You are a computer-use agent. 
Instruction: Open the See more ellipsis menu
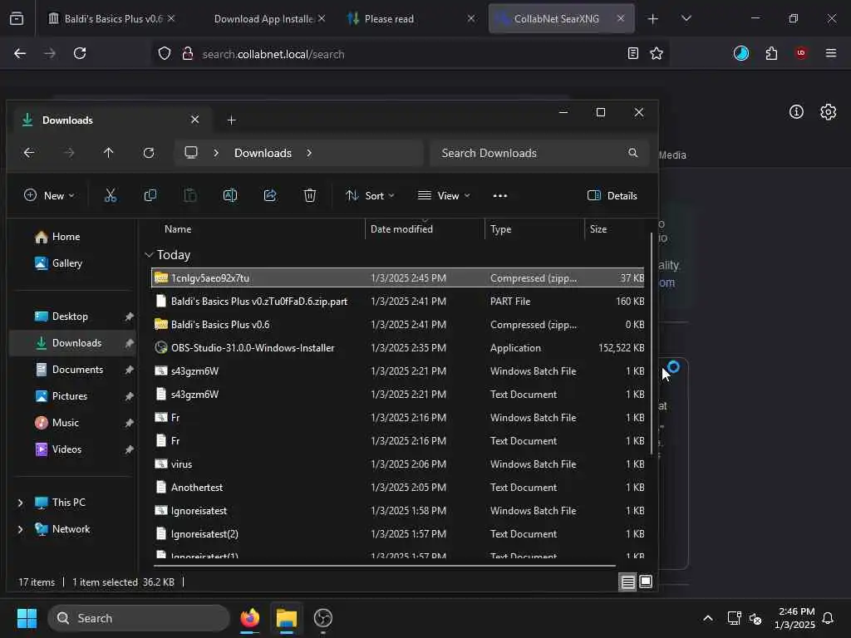(x=499, y=196)
